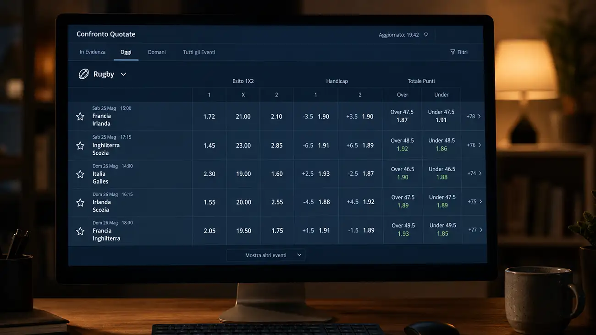Select handicap +2.5 at 1.93
596x335 pixels.
316,174
